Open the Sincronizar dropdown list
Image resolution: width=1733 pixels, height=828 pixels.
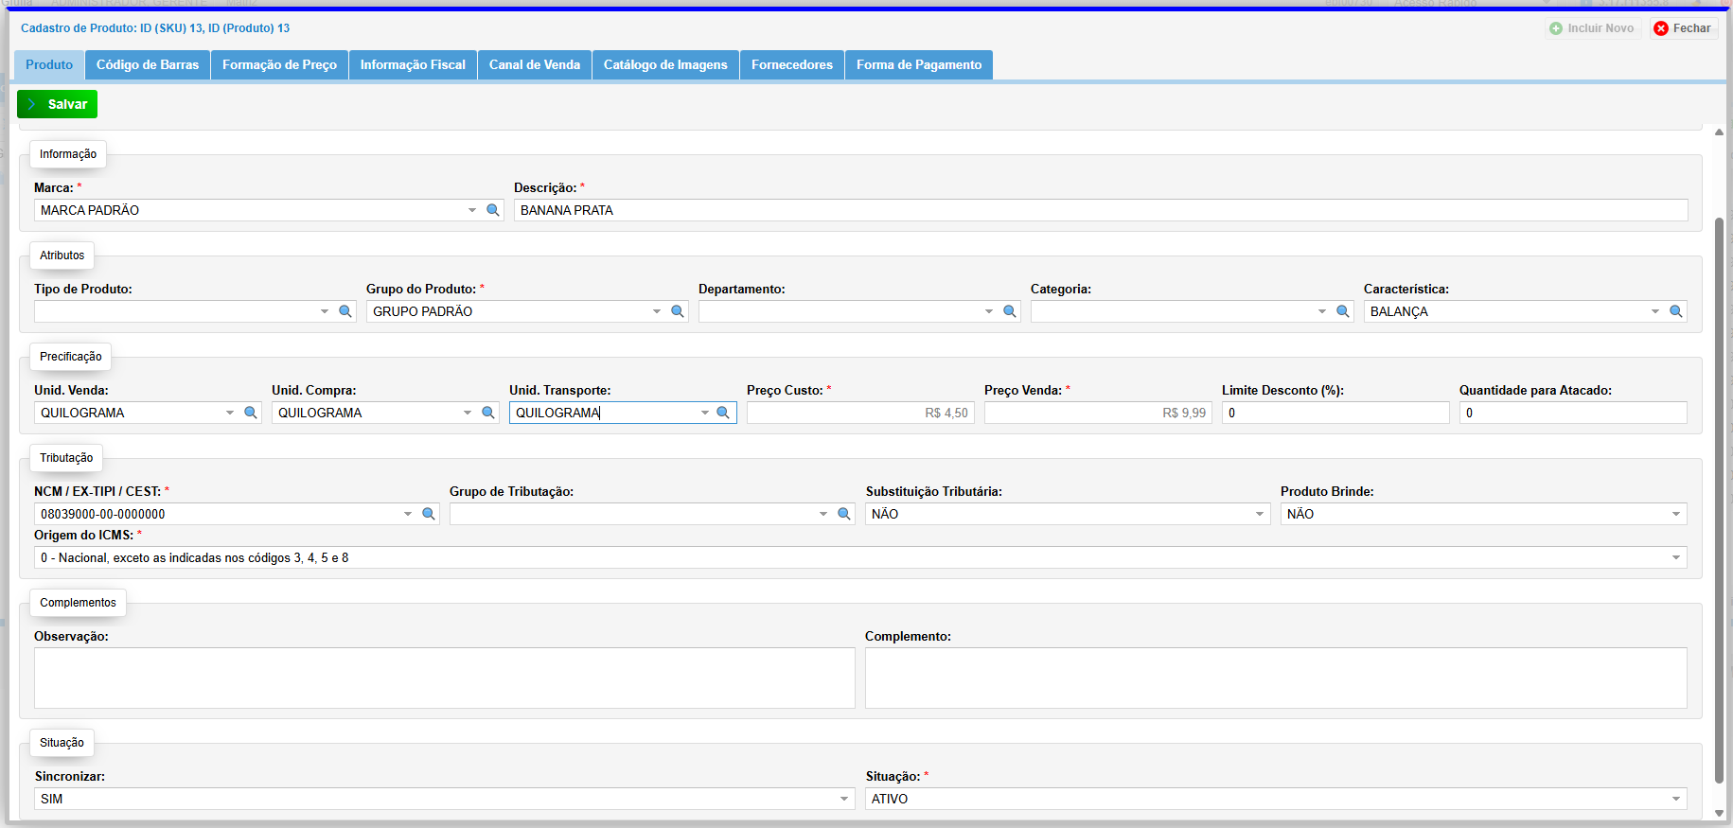pos(844,799)
